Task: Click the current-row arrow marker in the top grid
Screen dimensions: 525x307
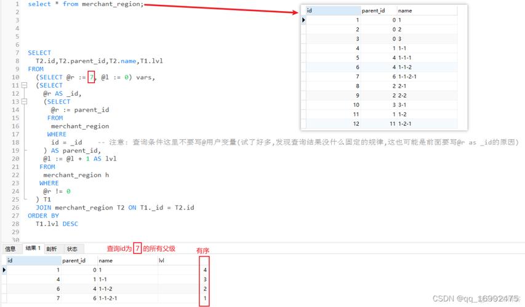Action: point(303,20)
